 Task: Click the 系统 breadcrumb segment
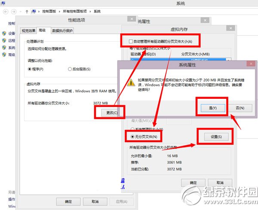[x=97, y=11]
